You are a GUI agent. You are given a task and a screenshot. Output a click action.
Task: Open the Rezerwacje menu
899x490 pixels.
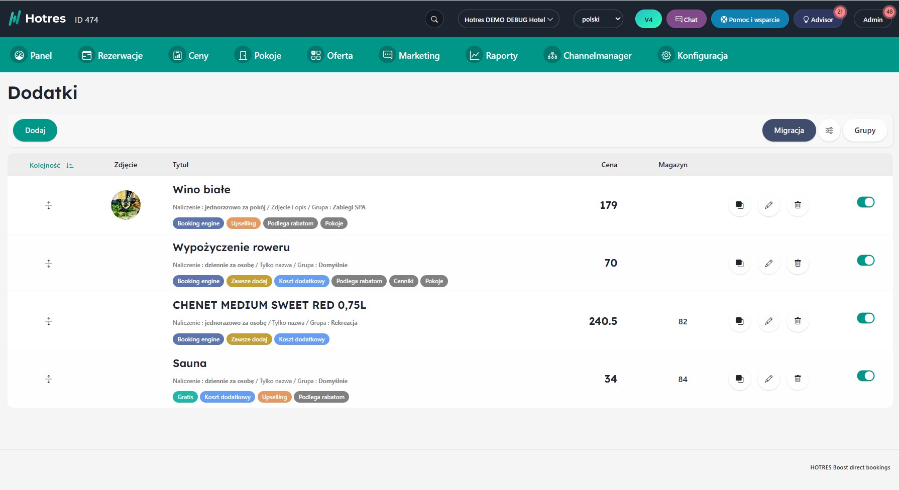112,56
